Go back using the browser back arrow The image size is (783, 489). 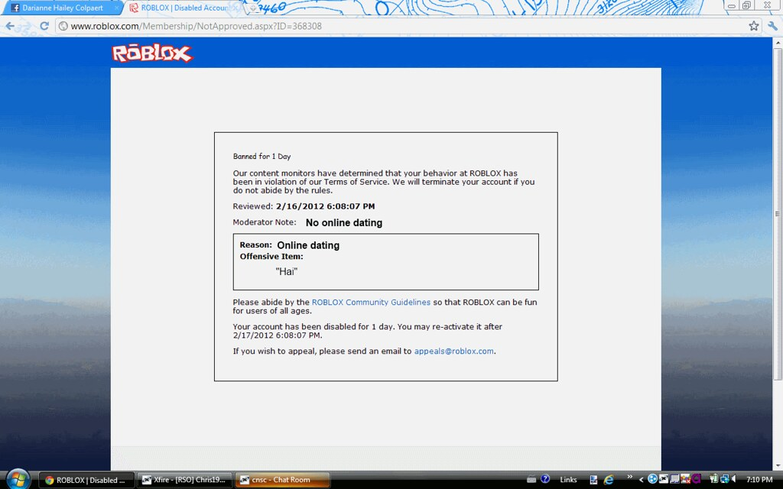tap(10, 26)
